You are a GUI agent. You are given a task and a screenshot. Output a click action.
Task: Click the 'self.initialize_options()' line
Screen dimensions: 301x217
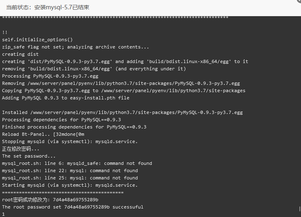pyautogui.click(x=38, y=40)
